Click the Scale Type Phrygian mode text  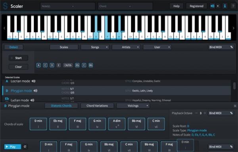(197, 131)
